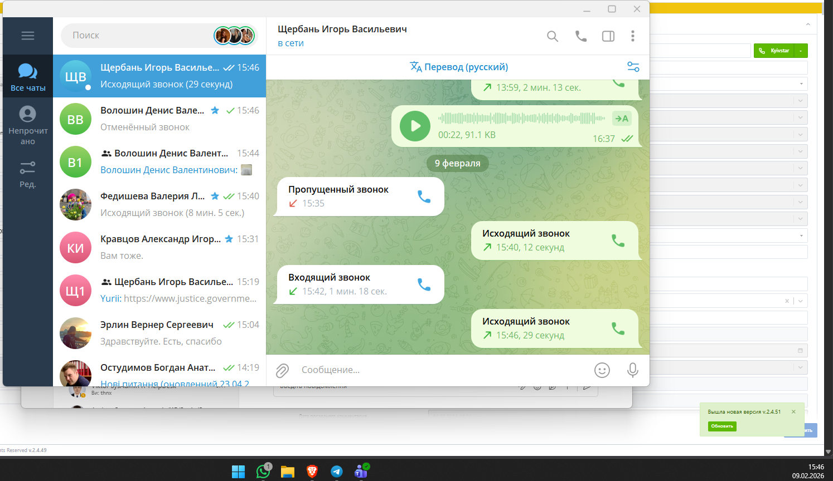This screenshot has height=481, width=833.
Task: Click Обновить in the update notification
Action: coord(722,426)
